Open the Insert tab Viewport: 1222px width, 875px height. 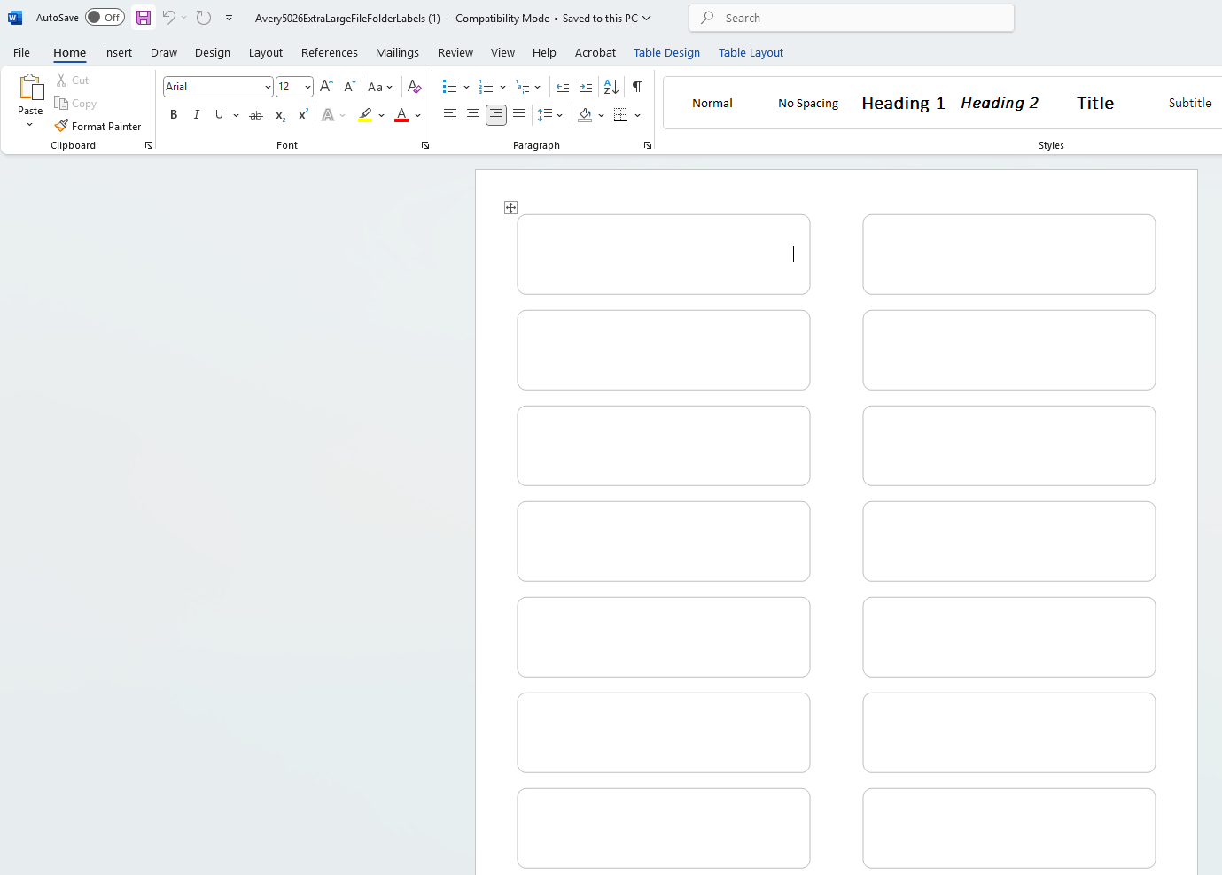point(118,52)
